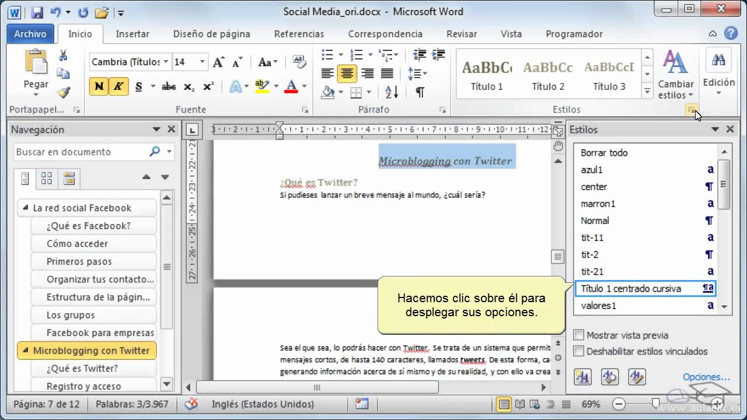Toggle Underline S formatting
747x420 pixels.
[138, 87]
